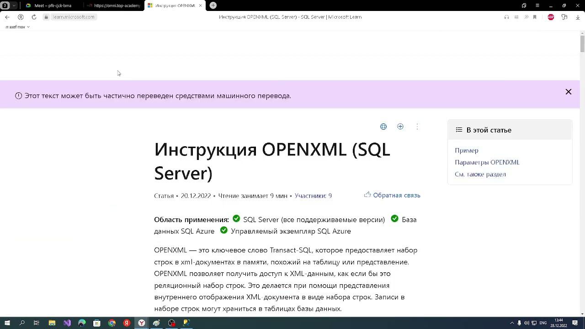Click the circled plus add-to-collection icon
Image resolution: width=585 pixels, height=329 pixels.
pos(400,127)
